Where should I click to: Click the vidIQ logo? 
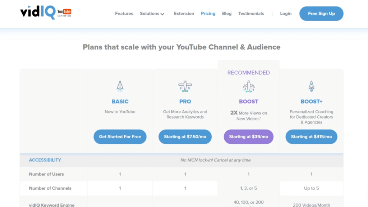(38, 12)
